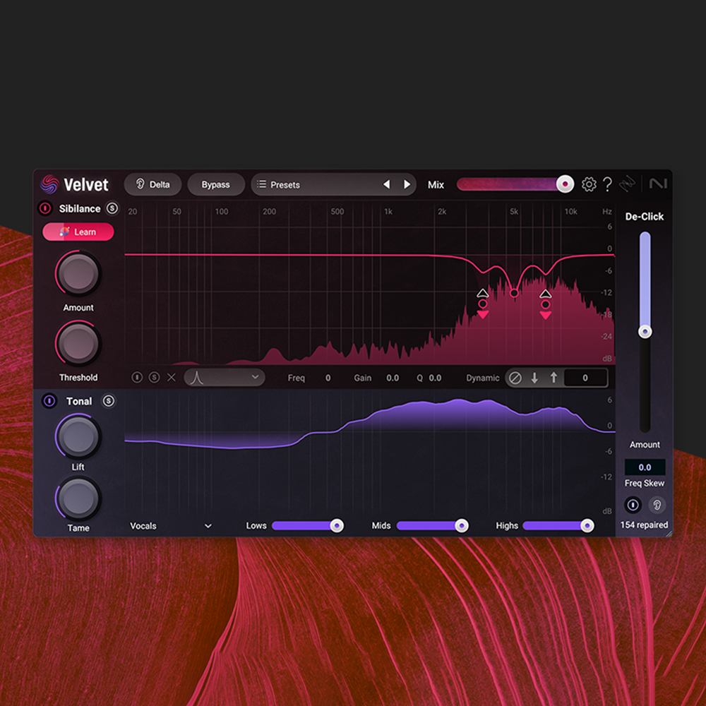The image size is (706, 706).
Task: Click the white up triangle above the rightmost node
Action: pos(546,294)
